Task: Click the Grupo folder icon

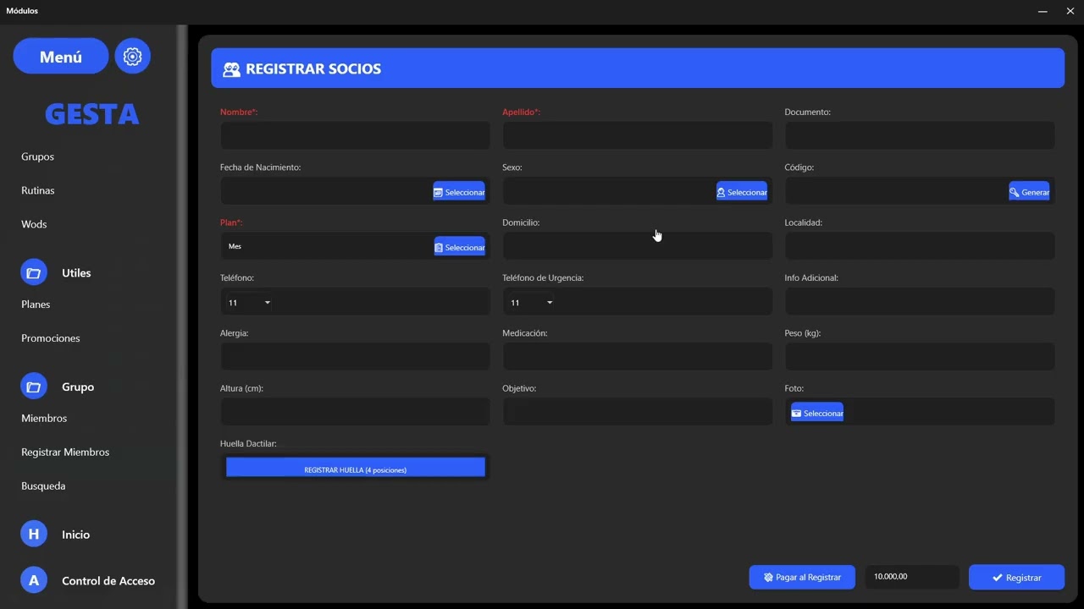Action: [x=34, y=387]
